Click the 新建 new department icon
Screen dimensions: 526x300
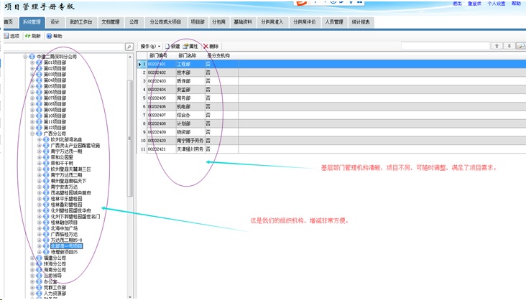coord(171,46)
